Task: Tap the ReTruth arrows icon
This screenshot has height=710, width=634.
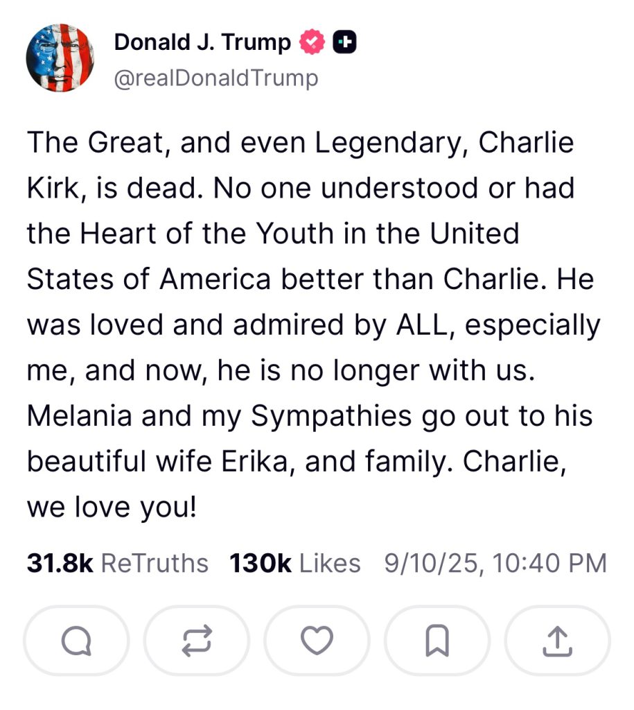Action: 196,641
